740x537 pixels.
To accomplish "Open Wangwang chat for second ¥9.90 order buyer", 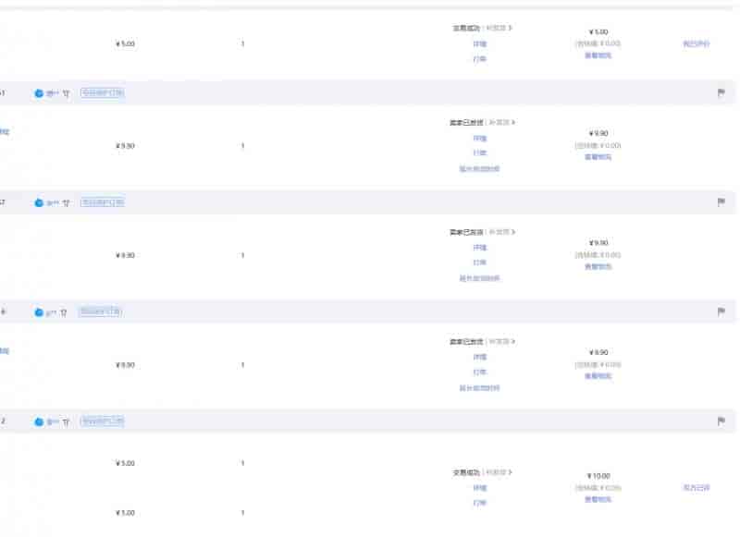I will (x=39, y=203).
